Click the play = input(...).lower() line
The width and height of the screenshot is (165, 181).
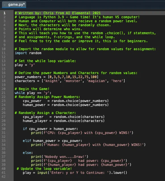click(x=75, y=173)
